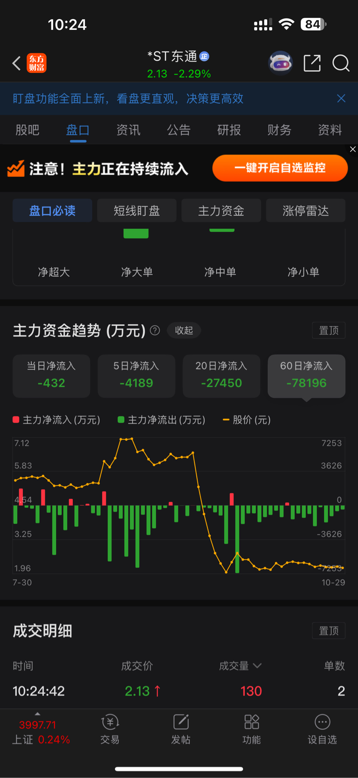
Task: Tap the orange chart icon beside 注意
Action: (16, 168)
